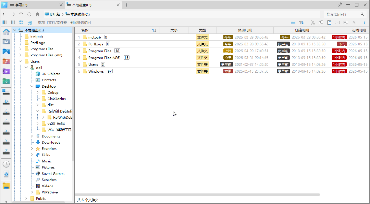Open recent history clock icon in sidebar

tap(6, 164)
